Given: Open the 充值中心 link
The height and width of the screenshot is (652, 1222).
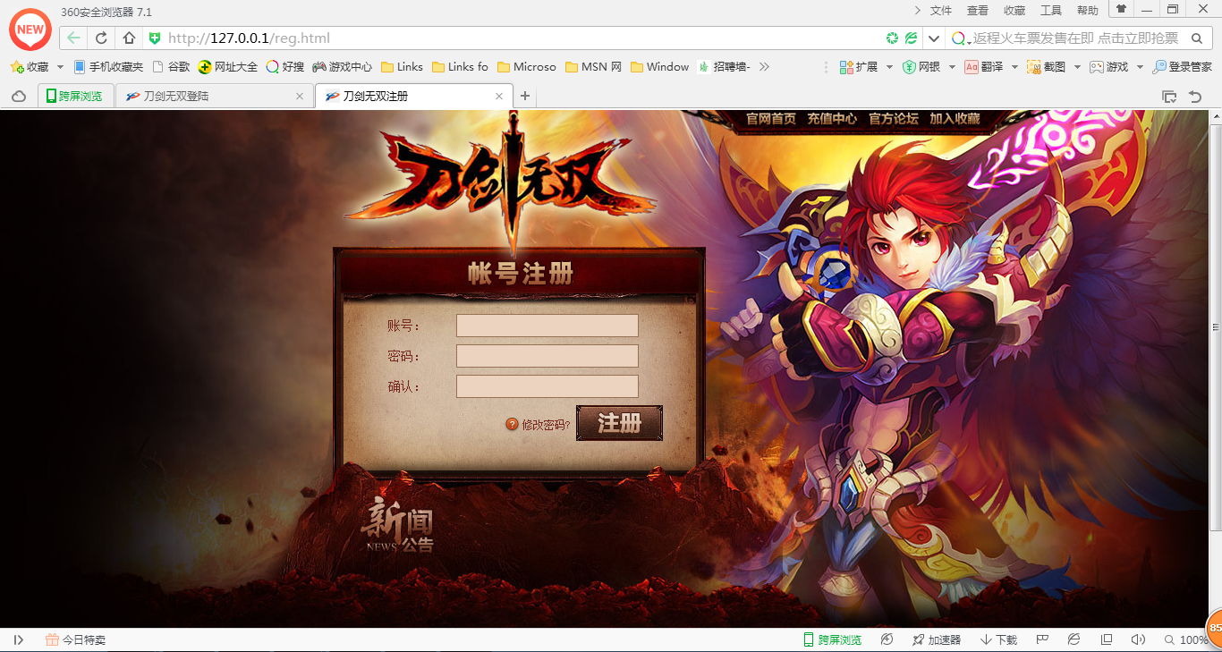Looking at the screenshot, I should pos(832,118).
